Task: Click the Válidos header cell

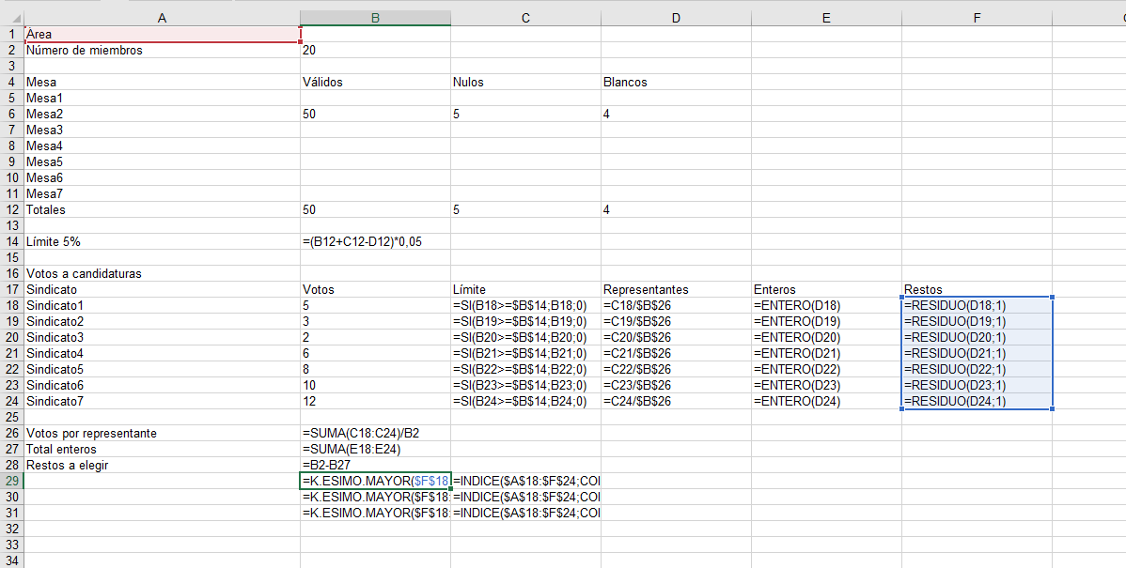Action: (x=376, y=82)
